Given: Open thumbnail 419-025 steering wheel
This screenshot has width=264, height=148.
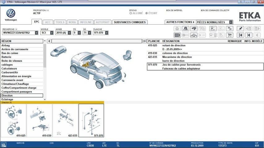Looking at the screenshot, I should [x=14, y=121].
